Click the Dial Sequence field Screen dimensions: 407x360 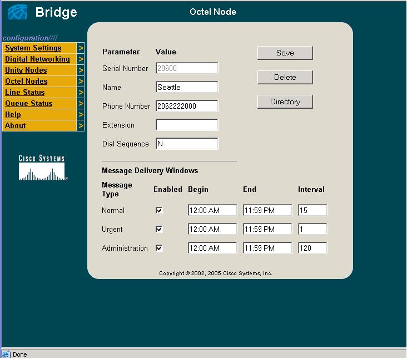tap(187, 144)
